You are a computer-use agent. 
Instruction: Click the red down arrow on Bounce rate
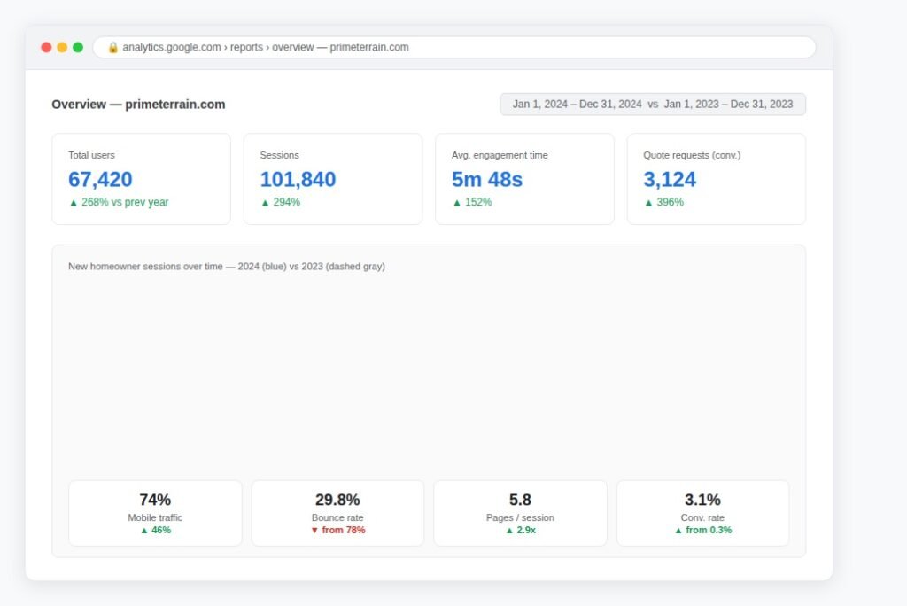click(x=314, y=530)
